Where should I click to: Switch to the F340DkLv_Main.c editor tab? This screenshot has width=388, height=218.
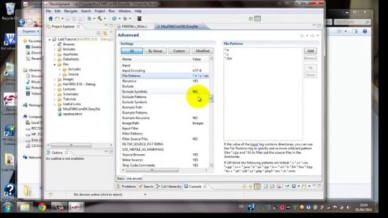(x=134, y=27)
